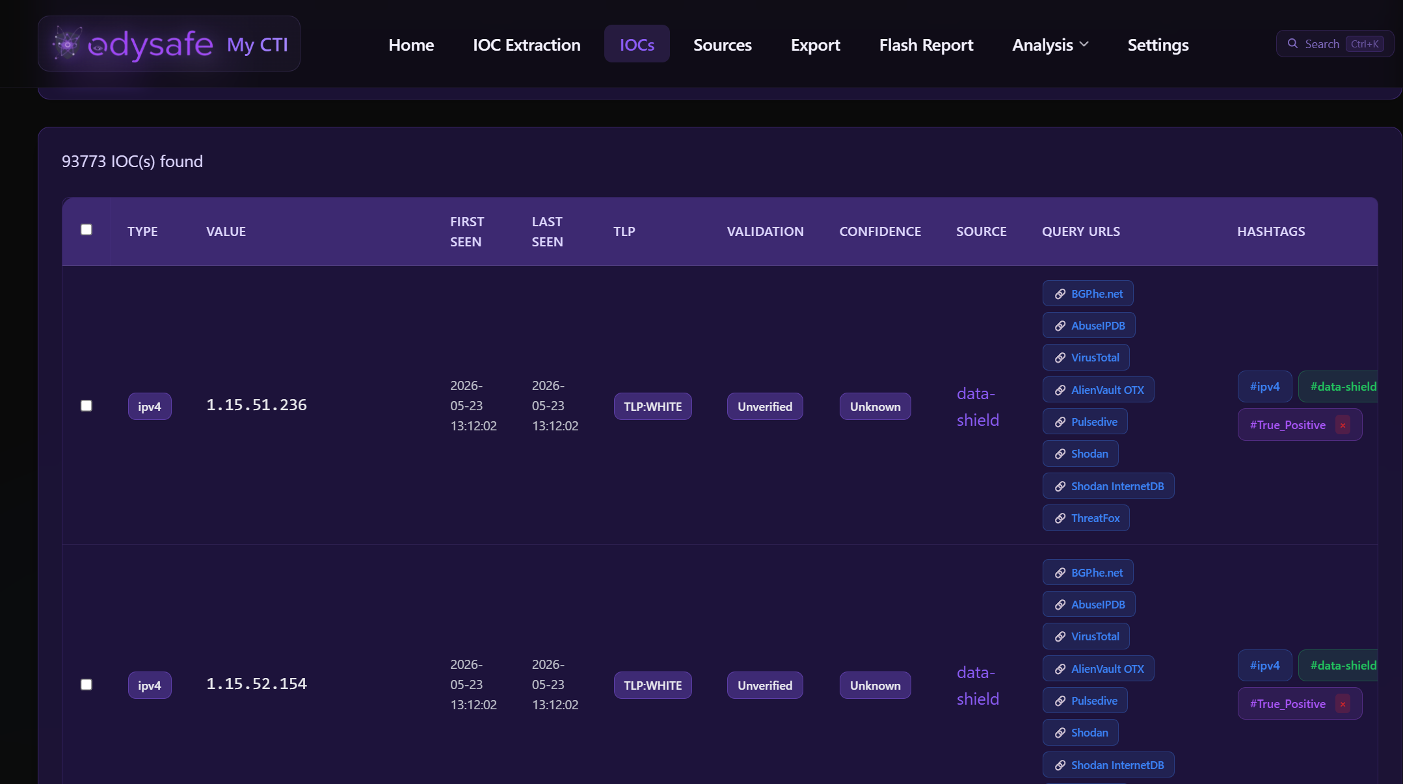
Task: Click the My CTI brand title
Action: (258, 44)
